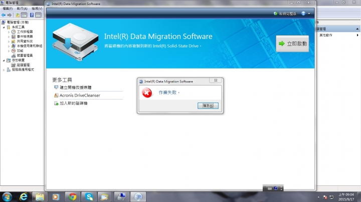Open the Windows Start button
Screen dimensions: 361x202
(x=7, y=197)
